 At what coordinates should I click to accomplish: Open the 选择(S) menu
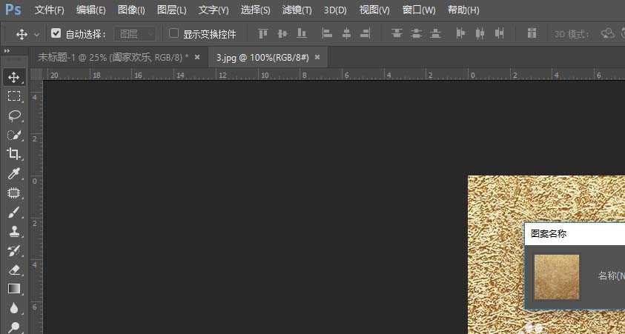(255, 10)
